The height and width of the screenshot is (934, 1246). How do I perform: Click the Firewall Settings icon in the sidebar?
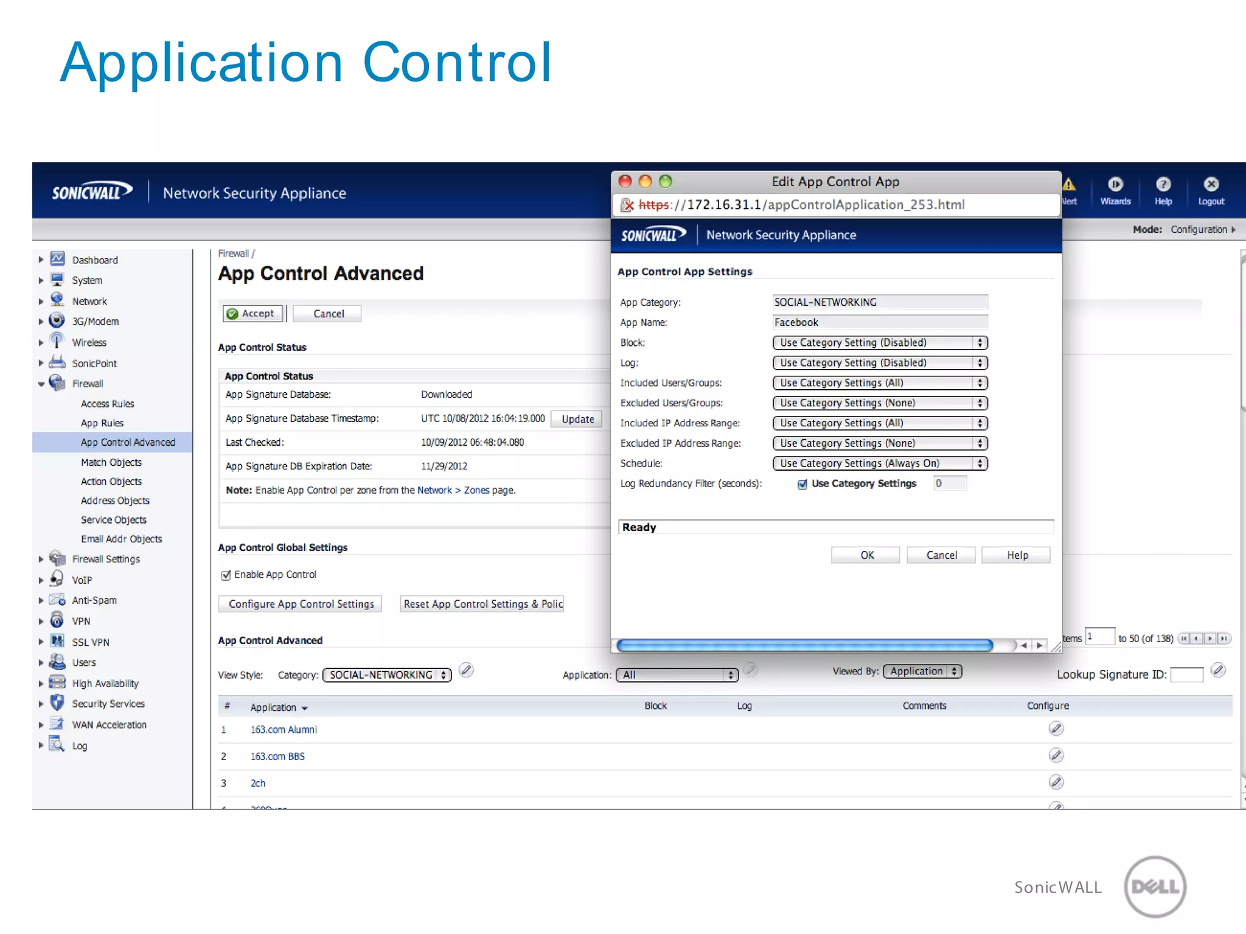pos(57,558)
